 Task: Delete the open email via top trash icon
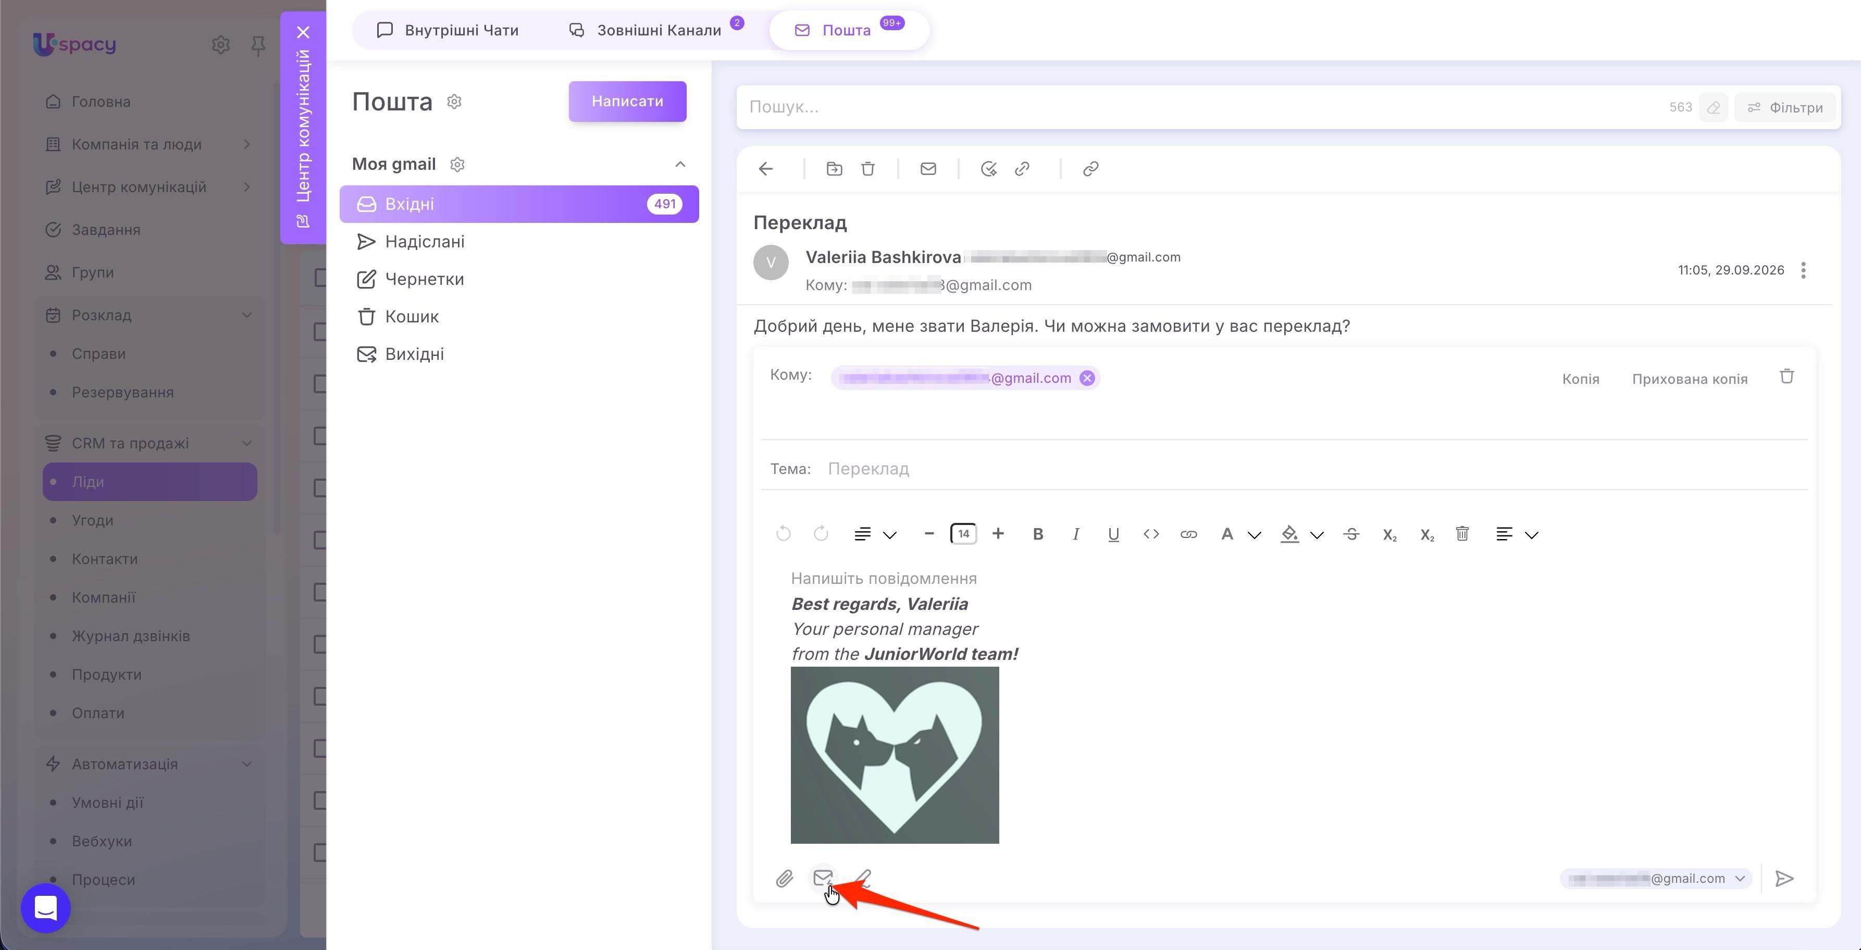[867, 169]
